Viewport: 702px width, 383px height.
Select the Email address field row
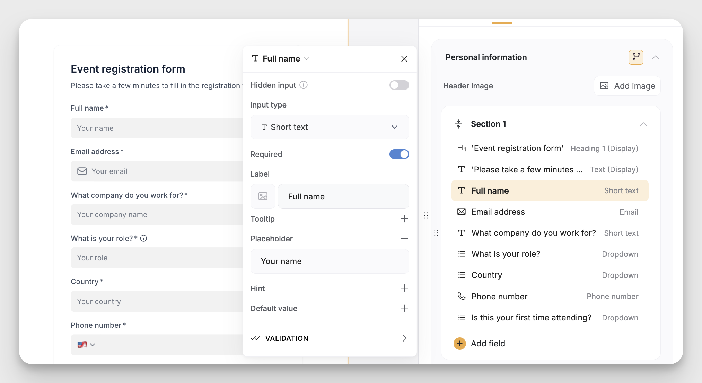click(x=550, y=212)
